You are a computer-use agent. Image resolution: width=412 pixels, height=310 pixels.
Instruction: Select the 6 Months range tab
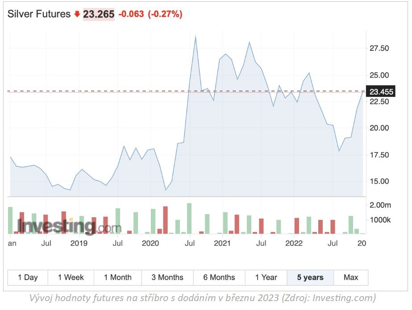tap(219, 277)
